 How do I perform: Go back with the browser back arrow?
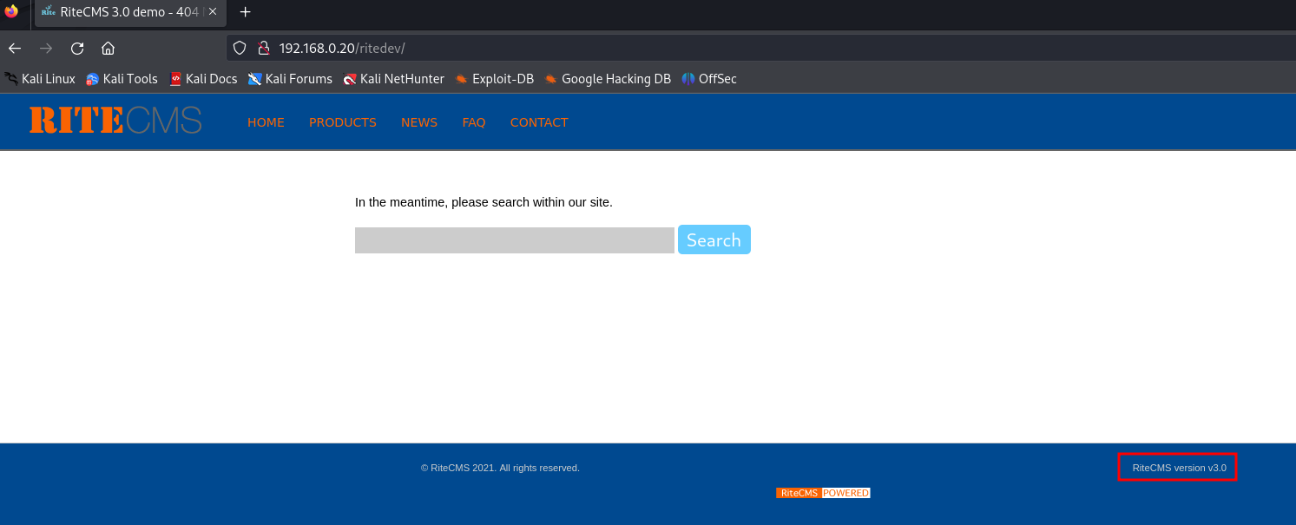point(15,49)
